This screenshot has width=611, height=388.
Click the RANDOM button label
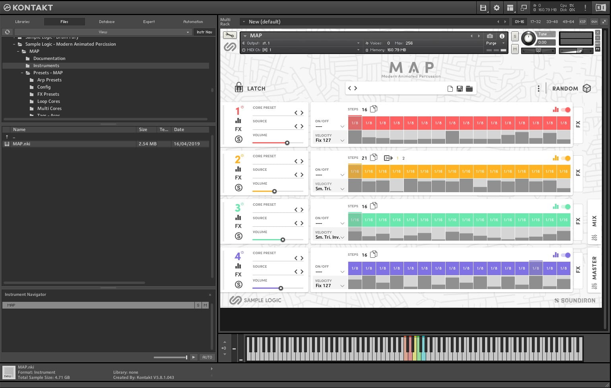(x=565, y=89)
